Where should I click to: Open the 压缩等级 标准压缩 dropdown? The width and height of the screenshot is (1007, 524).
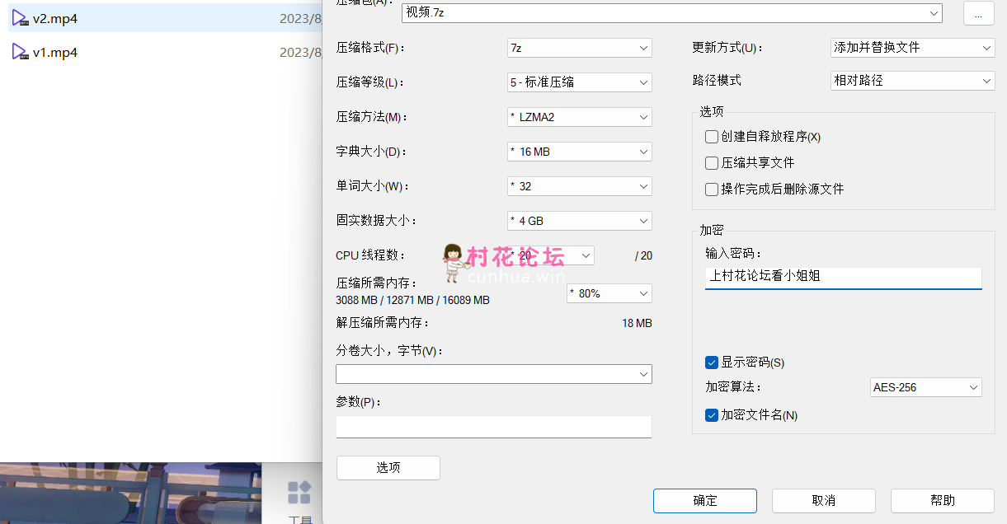click(x=580, y=82)
